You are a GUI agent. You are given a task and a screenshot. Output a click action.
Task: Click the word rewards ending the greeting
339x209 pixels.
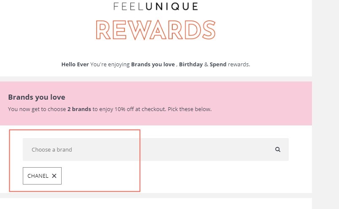(239, 65)
